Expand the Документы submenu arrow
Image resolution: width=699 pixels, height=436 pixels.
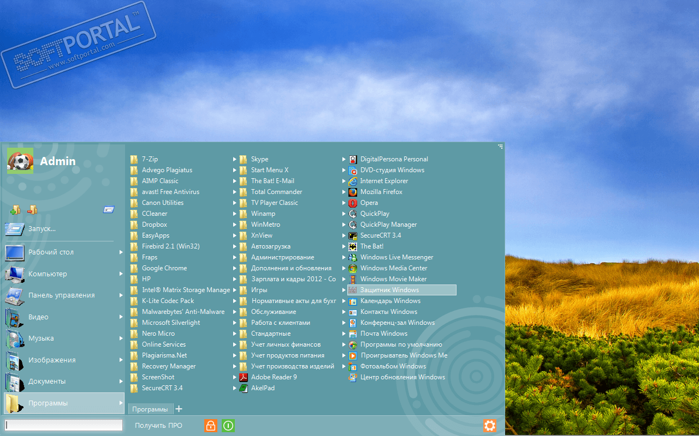121,381
